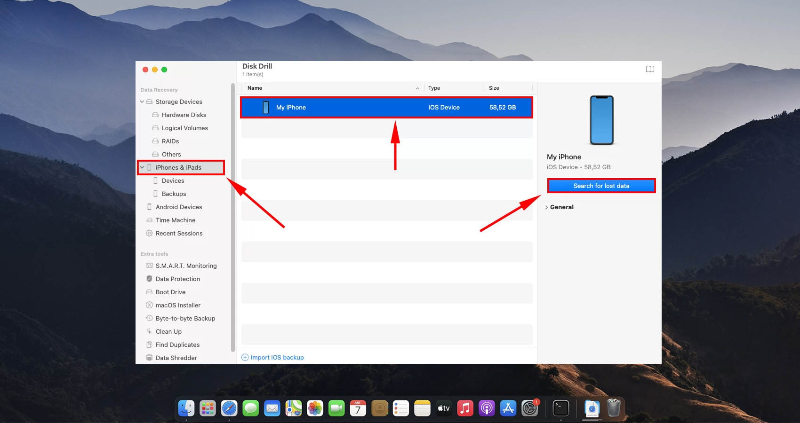Select My iPhone row in device list

pyautogui.click(x=386, y=107)
